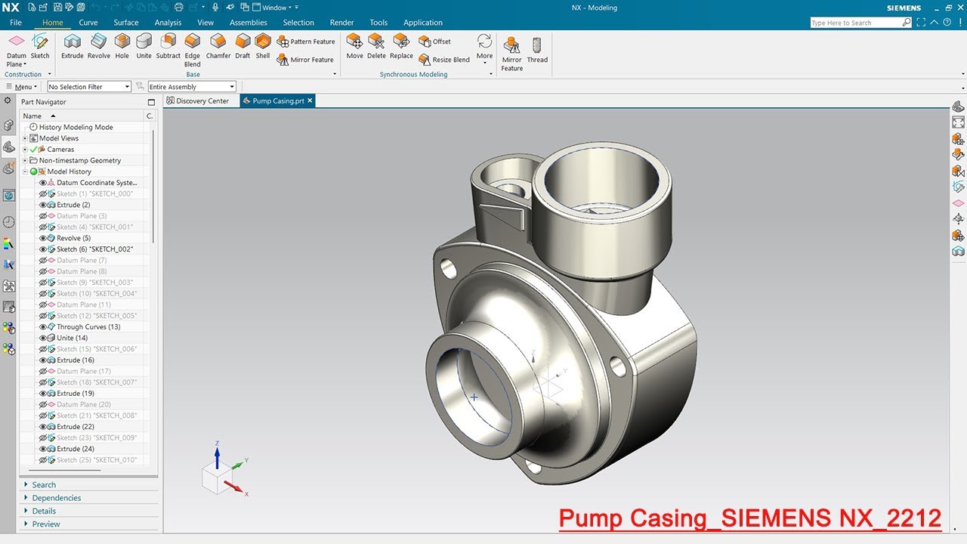Activate the Chamfer tool
967x544 pixels.
218,46
